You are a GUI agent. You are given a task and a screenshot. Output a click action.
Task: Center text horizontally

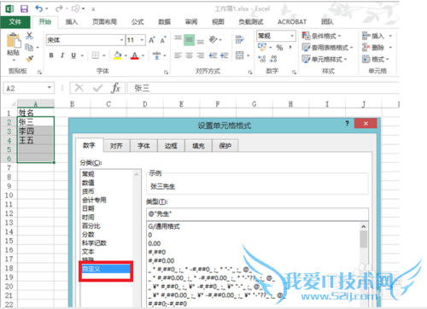click(x=190, y=55)
